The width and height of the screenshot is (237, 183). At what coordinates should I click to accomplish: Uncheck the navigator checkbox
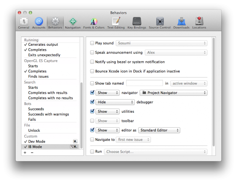(x=92, y=93)
